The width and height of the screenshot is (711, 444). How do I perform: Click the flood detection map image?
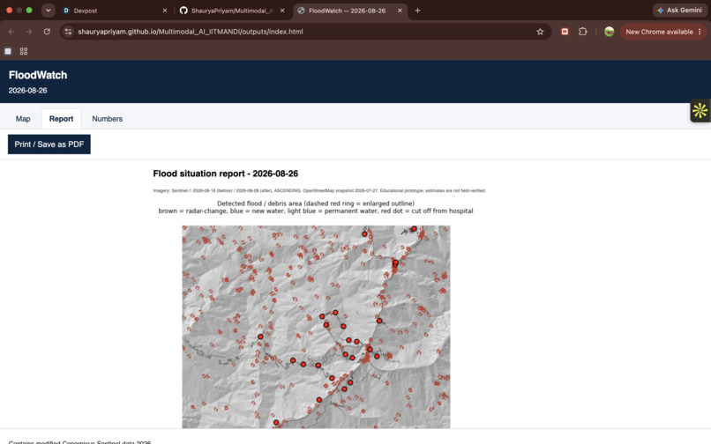pyautogui.click(x=316, y=327)
